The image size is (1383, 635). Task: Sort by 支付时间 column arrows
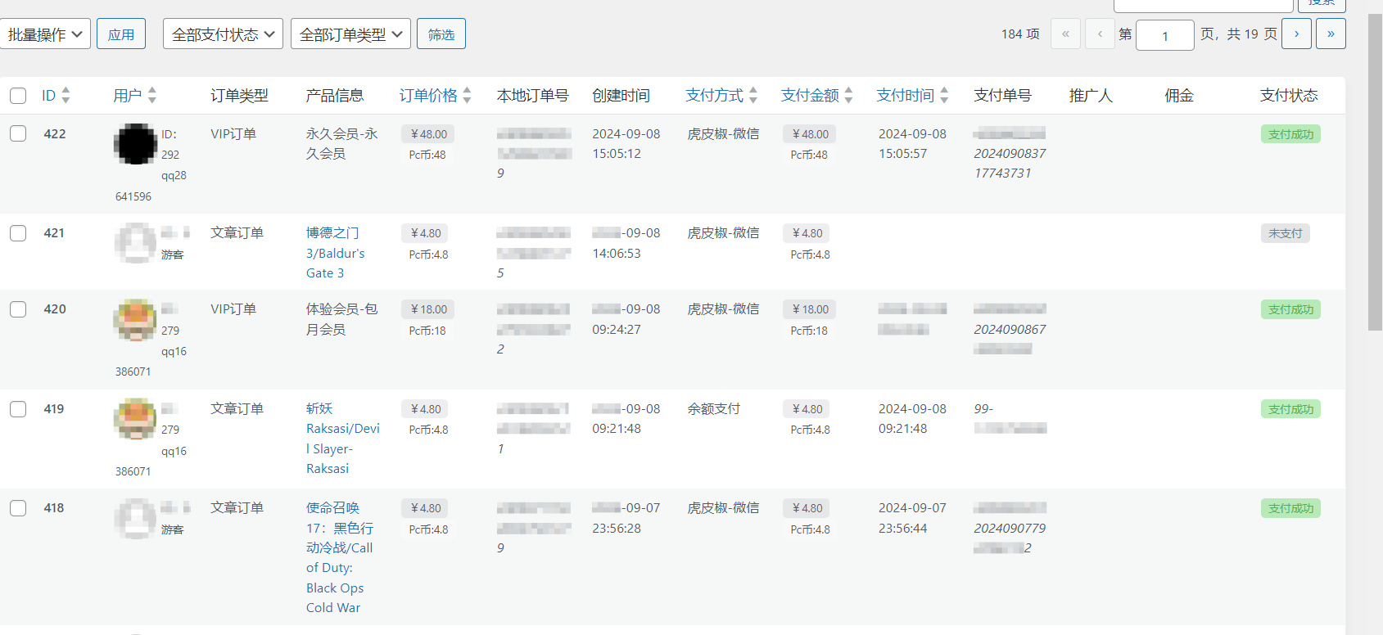tap(944, 95)
